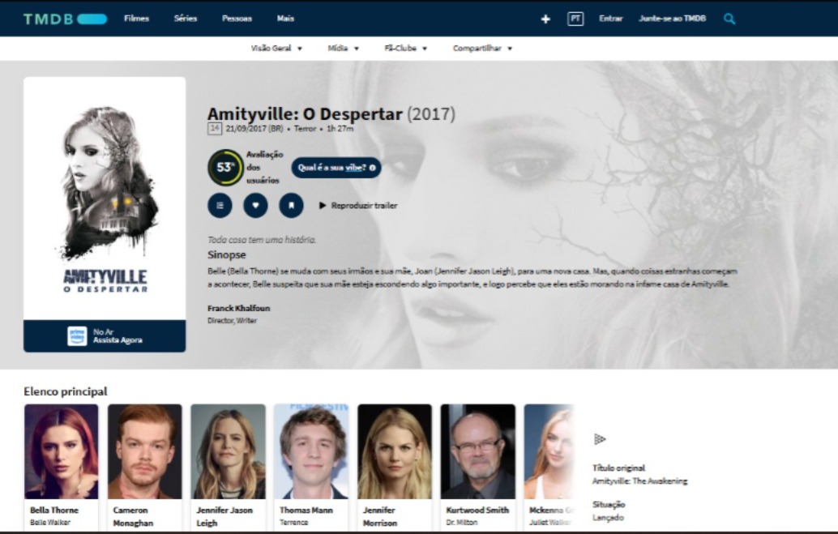Click the info icon beside vibe
The image size is (838, 534).
(372, 168)
